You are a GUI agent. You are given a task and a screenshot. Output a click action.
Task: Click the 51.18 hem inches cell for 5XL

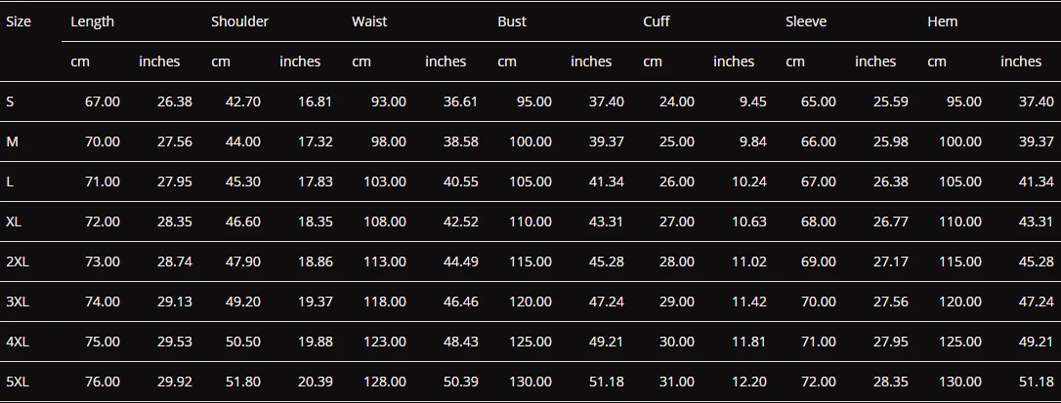tap(1036, 383)
